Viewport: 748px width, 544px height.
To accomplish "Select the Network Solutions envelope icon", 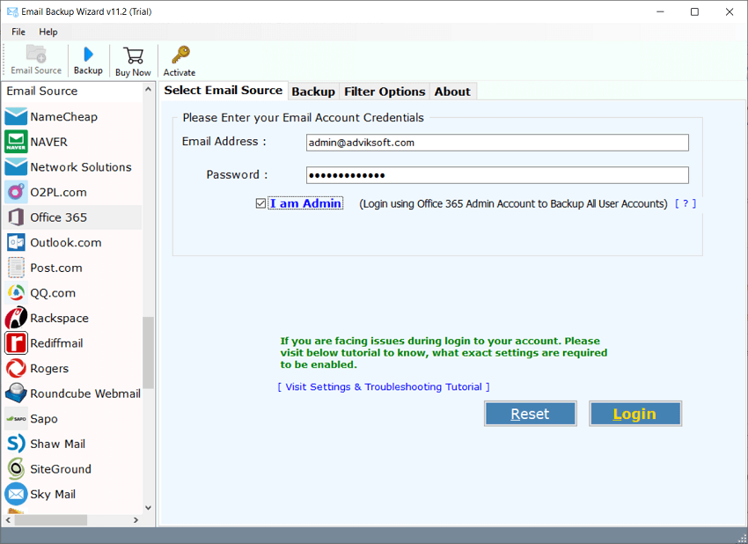I will [16, 167].
